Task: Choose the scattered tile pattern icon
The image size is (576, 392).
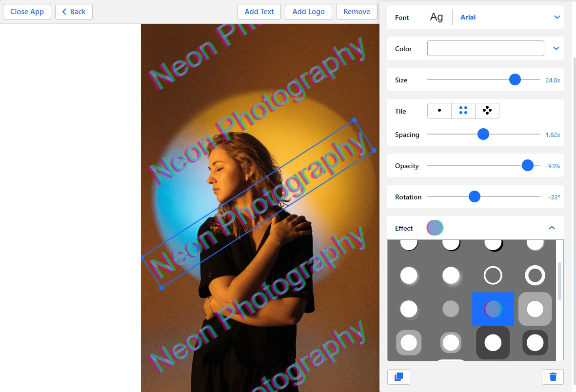Action: (487, 111)
